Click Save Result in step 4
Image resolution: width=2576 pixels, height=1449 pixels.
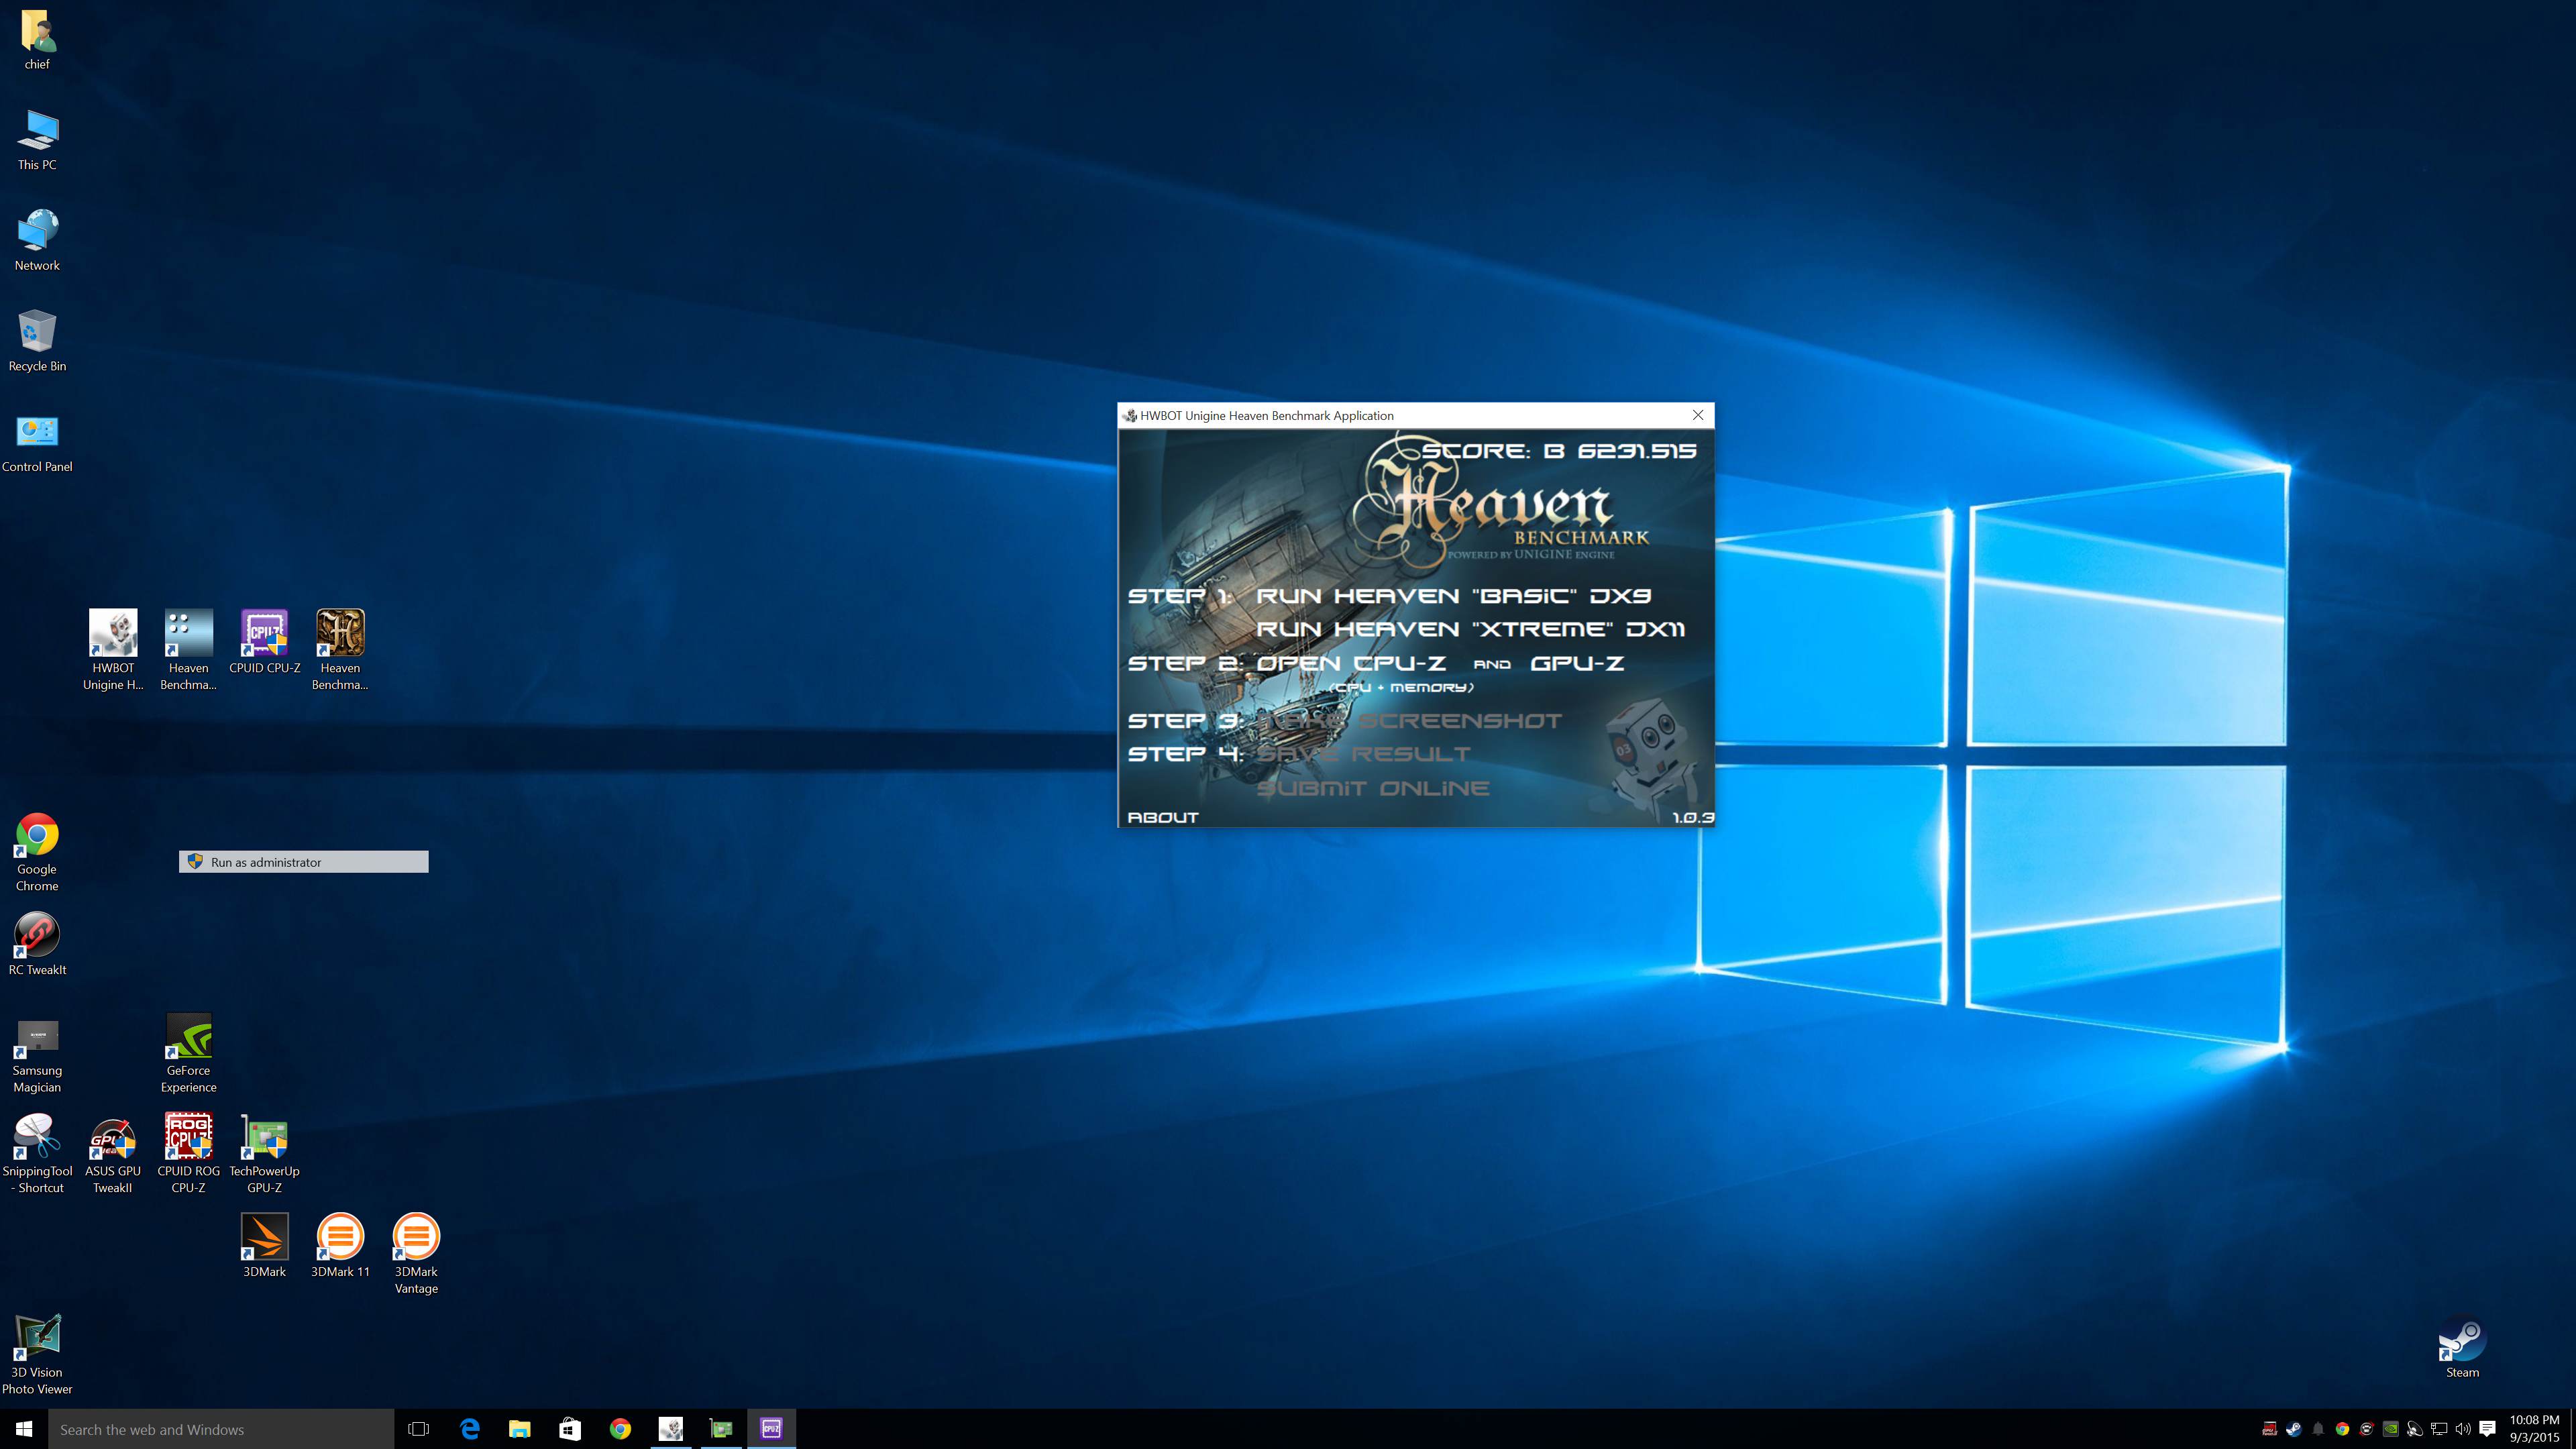point(1363,754)
